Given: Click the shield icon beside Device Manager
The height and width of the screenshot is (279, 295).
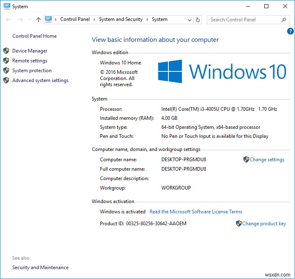Looking at the screenshot, I should [x=6, y=51].
